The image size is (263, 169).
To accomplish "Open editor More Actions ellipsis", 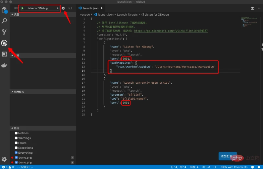I will tap(260, 8).
